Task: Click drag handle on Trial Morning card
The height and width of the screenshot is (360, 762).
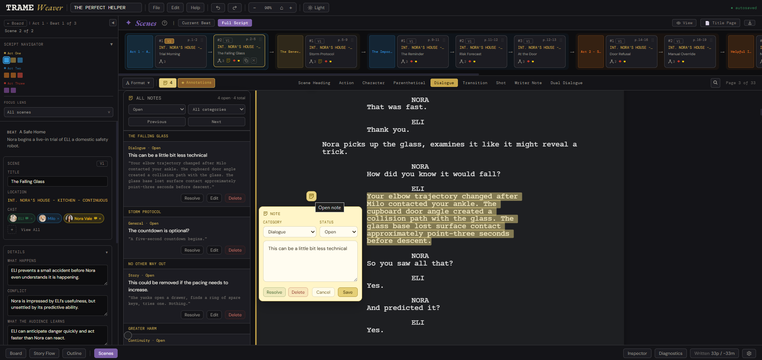Action: tap(202, 40)
